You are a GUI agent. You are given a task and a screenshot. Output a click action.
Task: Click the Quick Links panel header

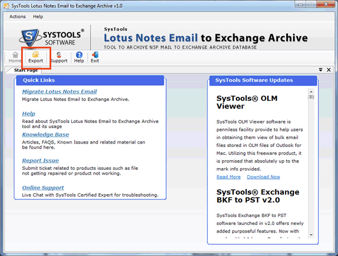(x=90, y=80)
